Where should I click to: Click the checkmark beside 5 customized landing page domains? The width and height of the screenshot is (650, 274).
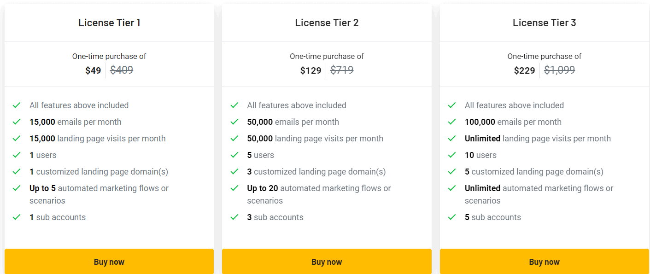(452, 171)
